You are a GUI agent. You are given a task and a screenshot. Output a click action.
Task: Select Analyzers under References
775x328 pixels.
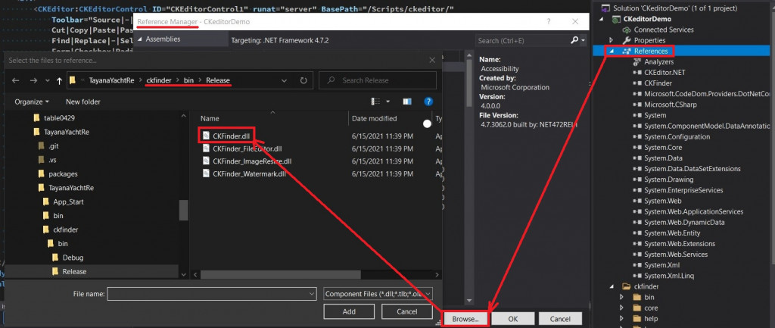[x=658, y=62]
